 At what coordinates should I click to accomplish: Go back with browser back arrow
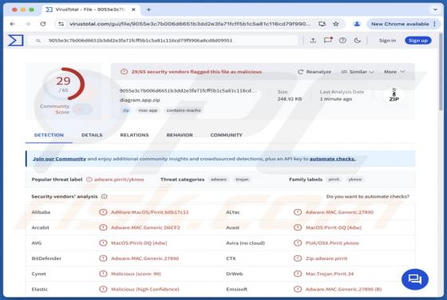[x=12, y=24]
